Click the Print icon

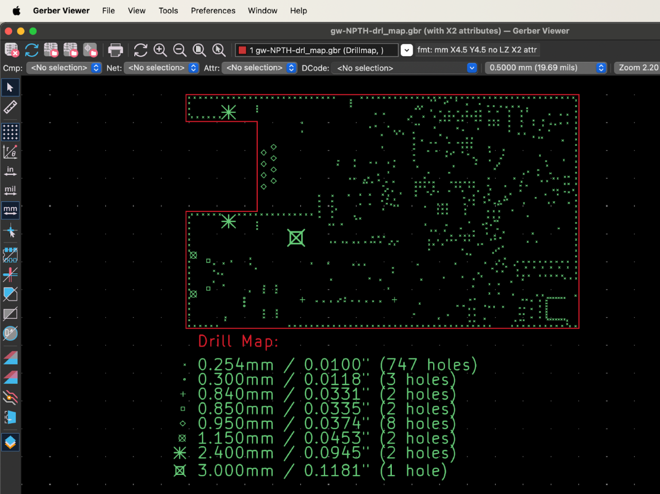115,50
